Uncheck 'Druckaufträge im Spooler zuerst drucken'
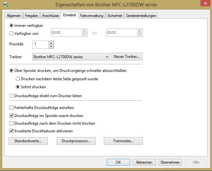 point(12,115)
